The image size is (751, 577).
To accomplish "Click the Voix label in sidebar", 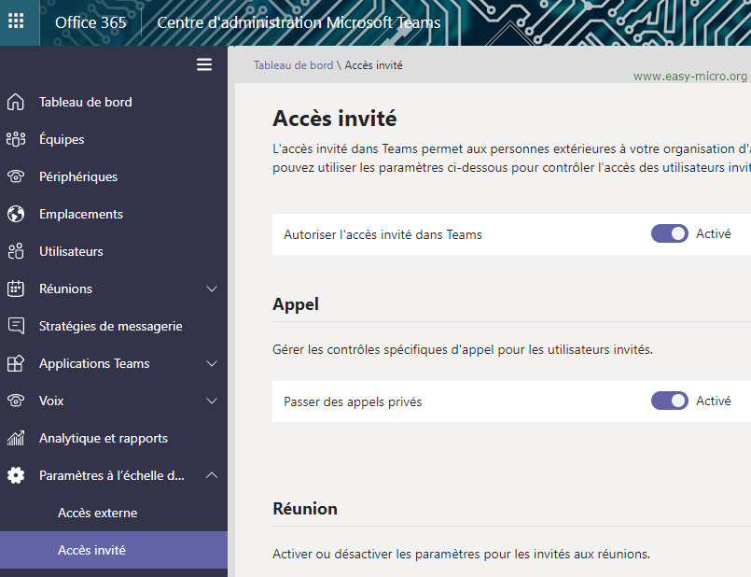I will (51, 401).
